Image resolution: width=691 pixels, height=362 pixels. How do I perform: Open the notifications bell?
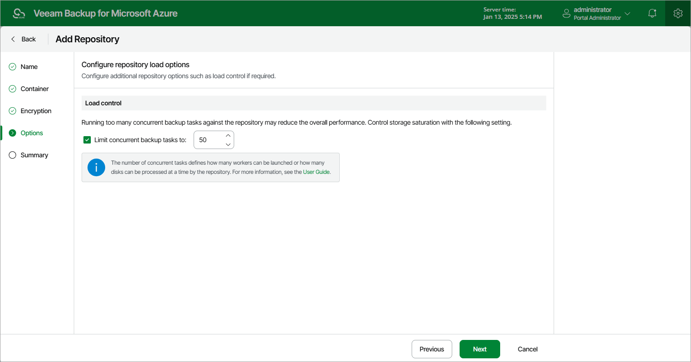pos(652,13)
